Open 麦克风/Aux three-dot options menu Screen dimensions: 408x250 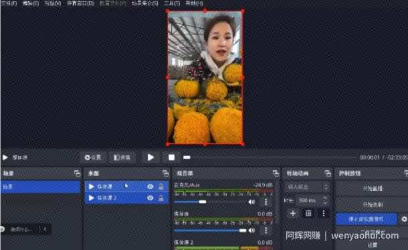pyautogui.click(x=266, y=202)
